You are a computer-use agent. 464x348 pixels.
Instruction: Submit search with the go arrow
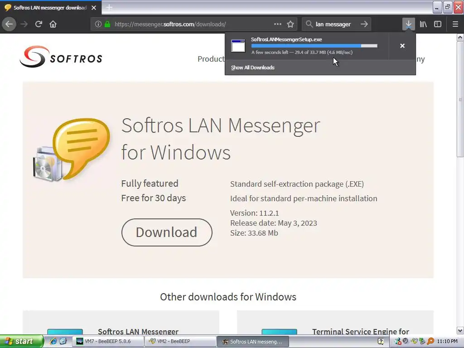tap(364, 24)
